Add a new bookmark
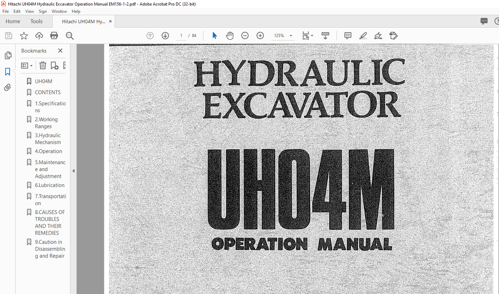Screen dimensions: 499x294 click(x=54, y=65)
